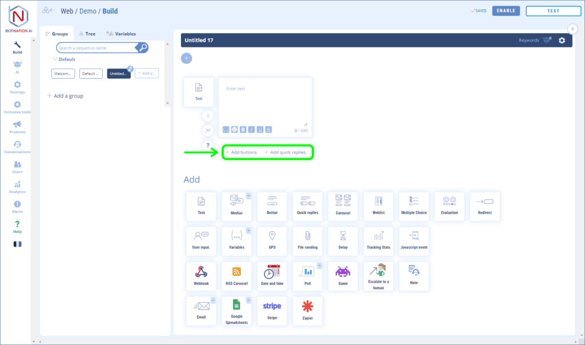
Task: Collapse the Default group
Action: pos(55,59)
